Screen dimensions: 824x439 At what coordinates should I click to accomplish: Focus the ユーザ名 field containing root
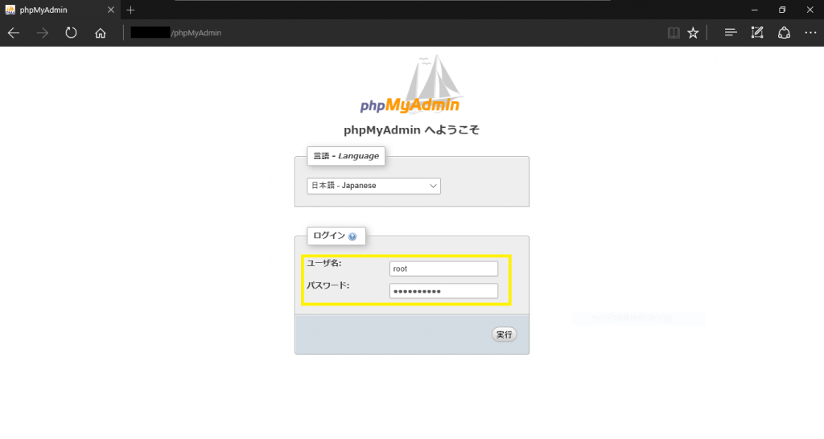pyautogui.click(x=443, y=269)
